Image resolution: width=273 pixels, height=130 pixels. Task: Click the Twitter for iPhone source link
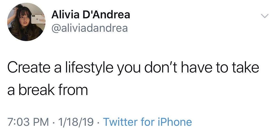(147, 122)
